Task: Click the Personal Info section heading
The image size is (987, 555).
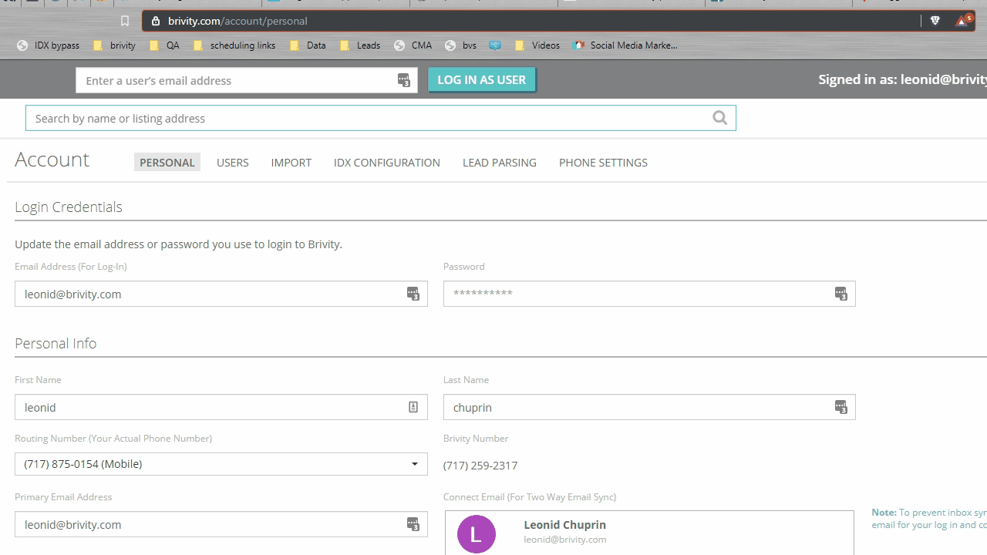Action: pyautogui.click(x=56, y=343)
